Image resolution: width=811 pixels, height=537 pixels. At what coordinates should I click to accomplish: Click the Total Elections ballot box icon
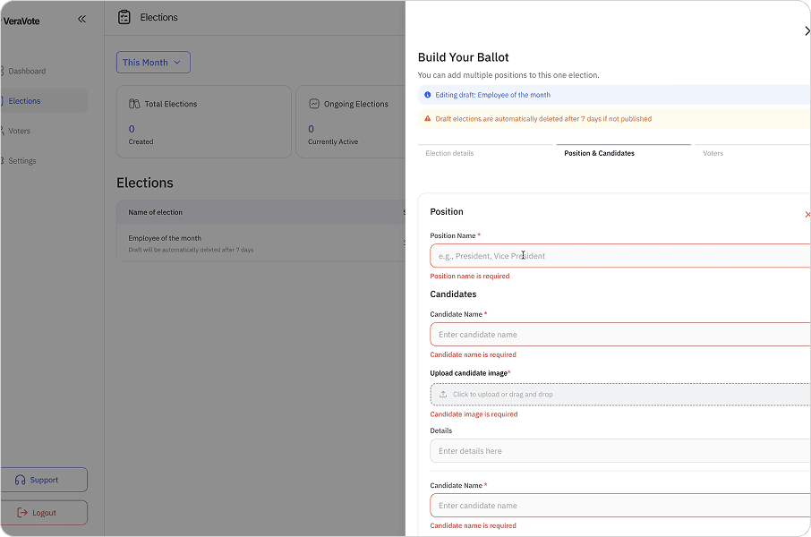[134, 104]
